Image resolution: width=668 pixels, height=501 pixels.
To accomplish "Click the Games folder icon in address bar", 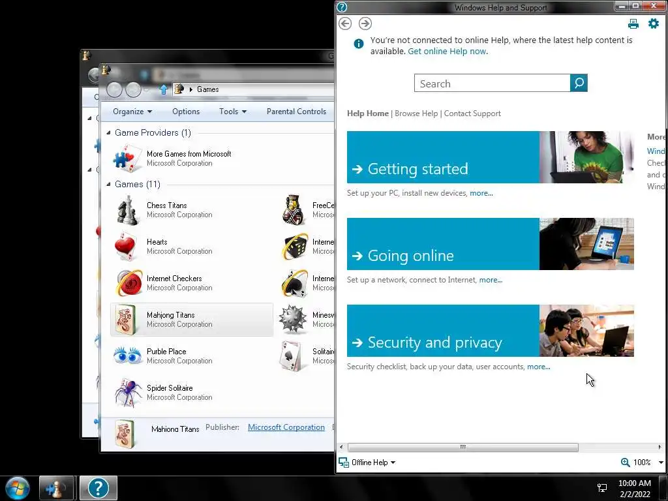I will pos(179,89).
